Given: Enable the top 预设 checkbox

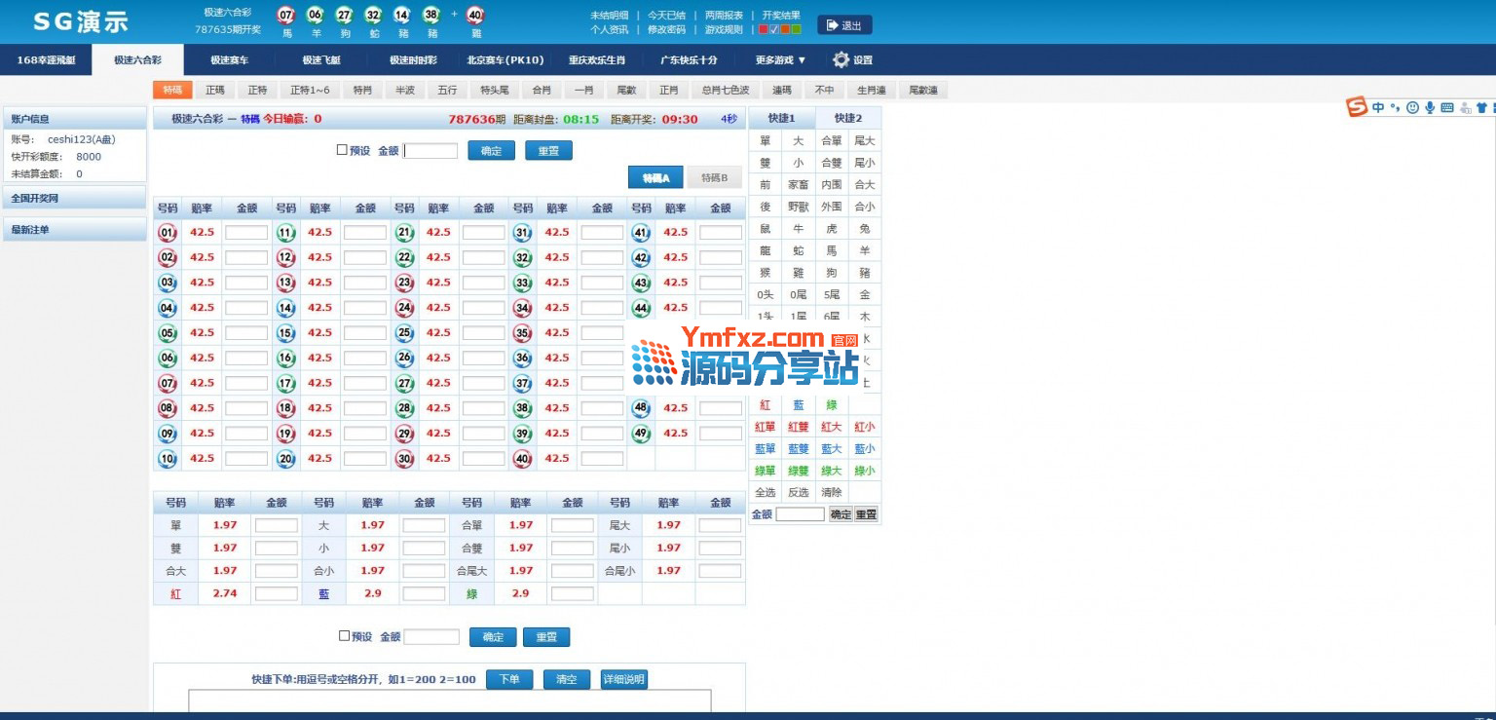Looking at the screenshot, I should tap(342, 150).
